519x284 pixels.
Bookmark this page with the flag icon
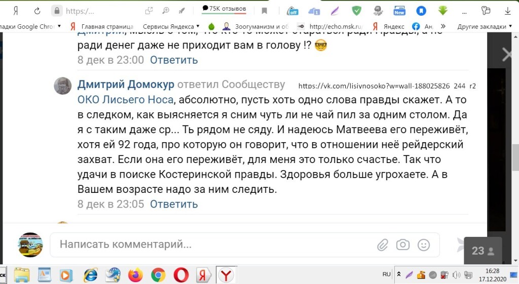click(264, 11)
